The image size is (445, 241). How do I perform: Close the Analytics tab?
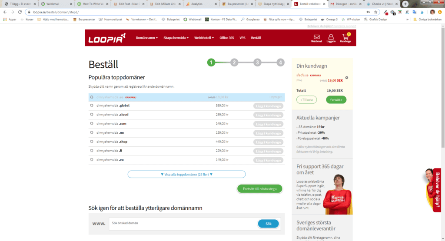[x=216, y=4]
